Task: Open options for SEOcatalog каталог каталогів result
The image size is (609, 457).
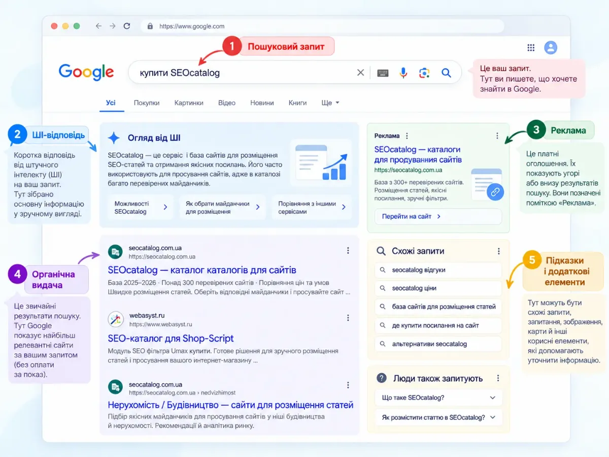Action: (348, 250)
